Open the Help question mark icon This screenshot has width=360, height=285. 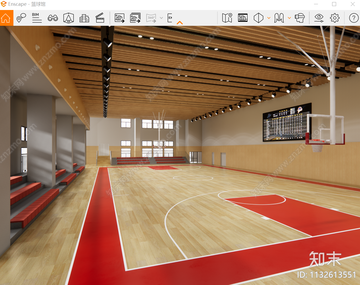tap(354, 18)
